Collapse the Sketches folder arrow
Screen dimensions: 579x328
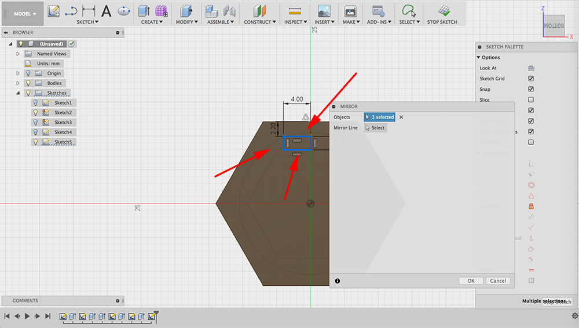tap(18, 93)
